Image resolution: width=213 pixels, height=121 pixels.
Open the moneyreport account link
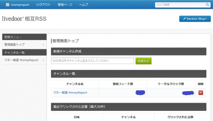click(x=20, y=5)
